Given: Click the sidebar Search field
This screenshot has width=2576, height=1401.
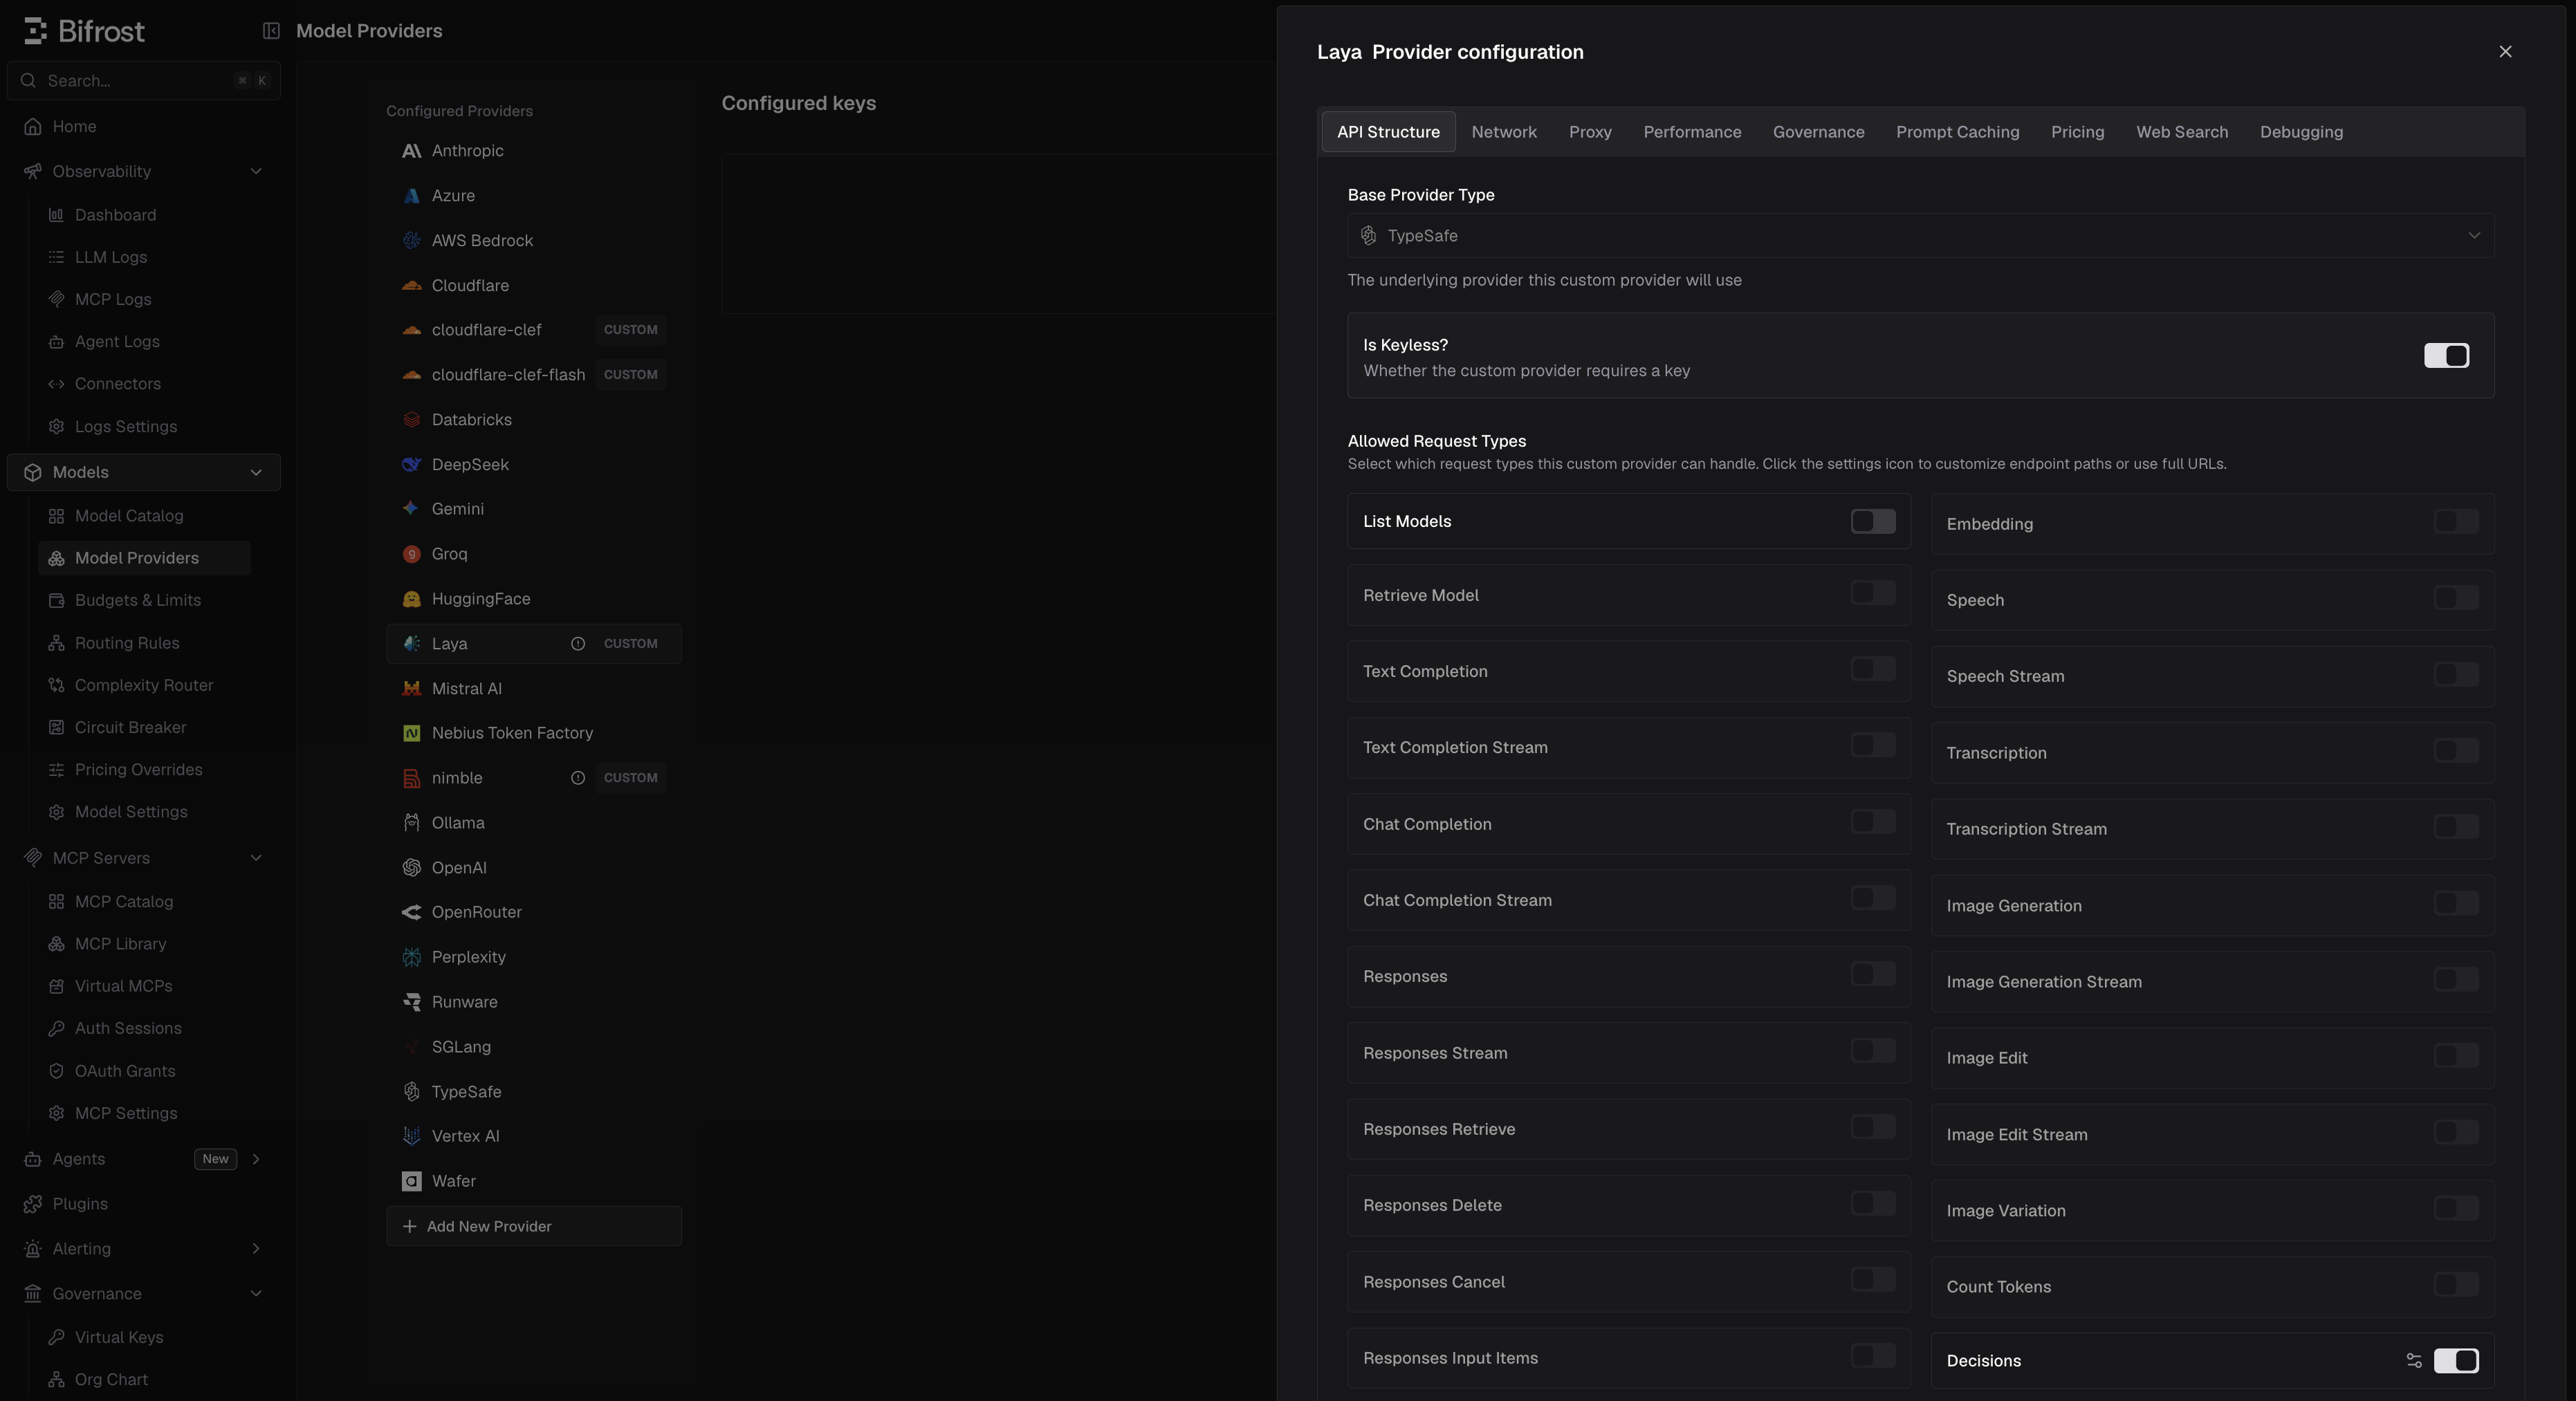Looking at the screenshot, I should point(144,81).
